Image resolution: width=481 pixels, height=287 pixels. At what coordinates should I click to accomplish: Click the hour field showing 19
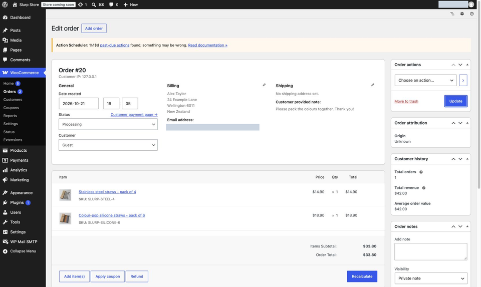point(111,103)
